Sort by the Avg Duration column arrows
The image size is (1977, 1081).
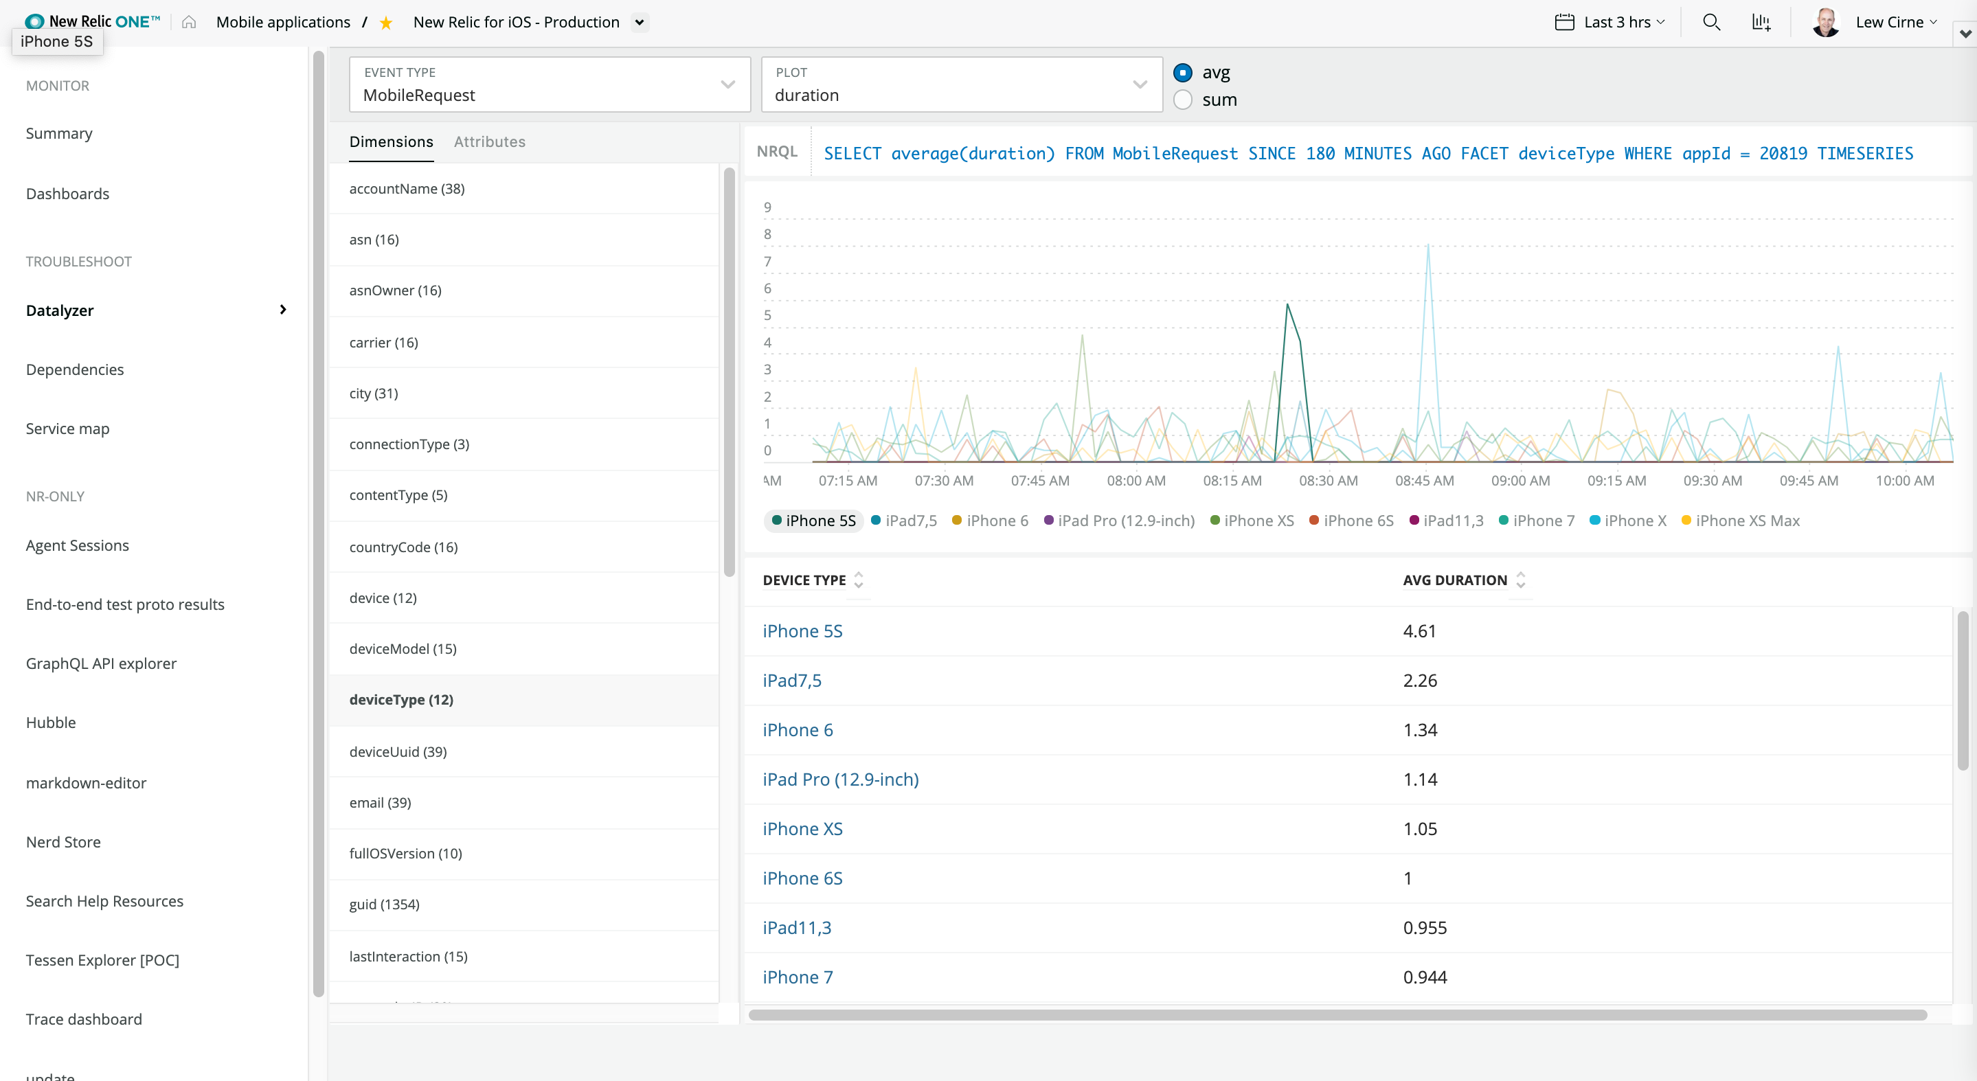[1520, 580]
